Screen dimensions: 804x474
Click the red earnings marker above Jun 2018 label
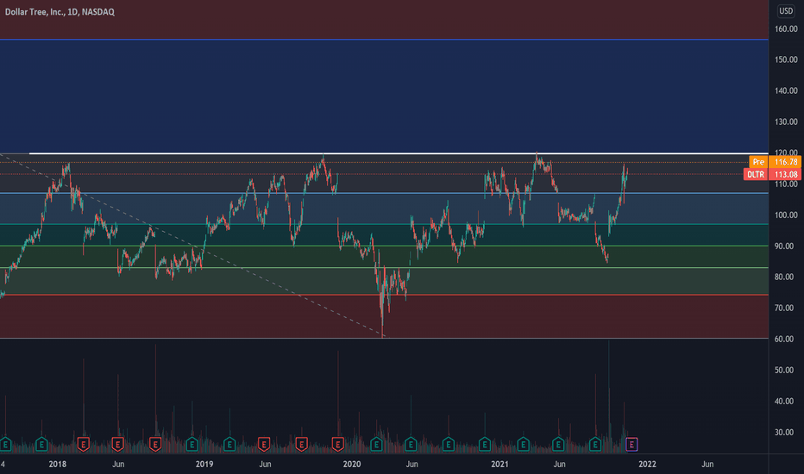pos(117,445)
